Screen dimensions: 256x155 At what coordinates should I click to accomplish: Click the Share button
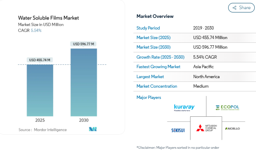coord(241,7)
